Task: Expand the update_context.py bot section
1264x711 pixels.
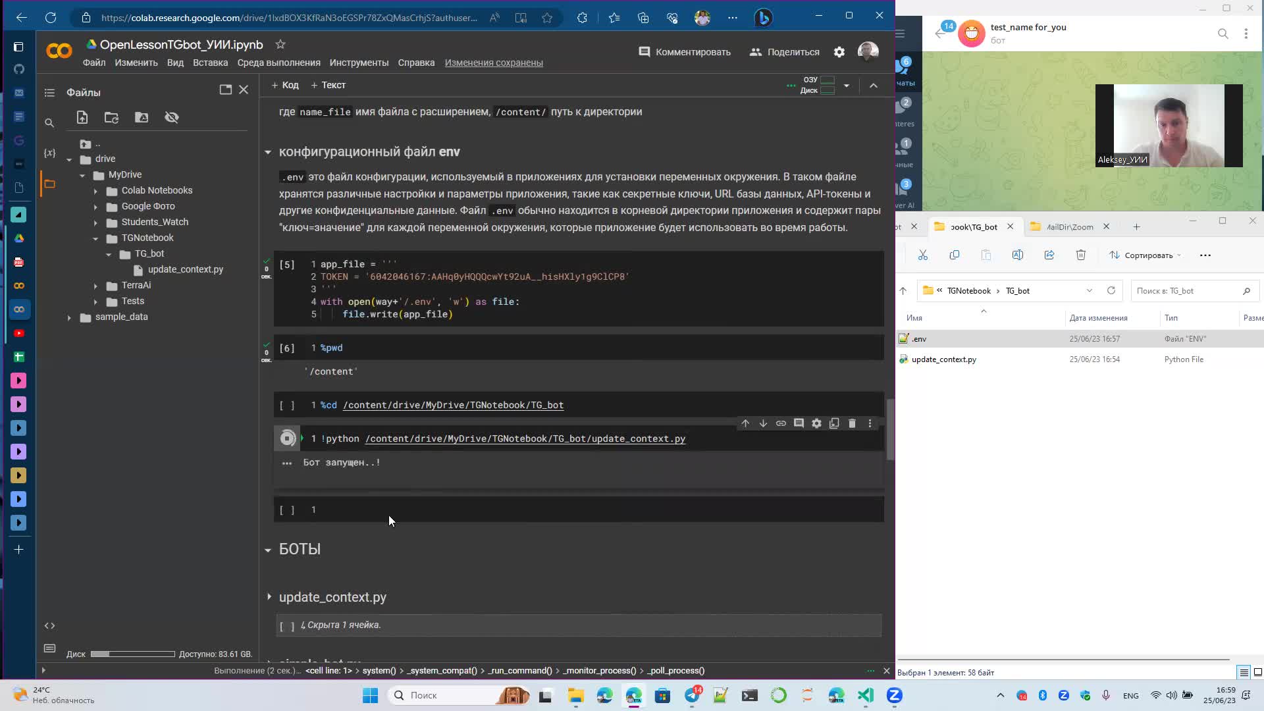Action: coord(269,597)
